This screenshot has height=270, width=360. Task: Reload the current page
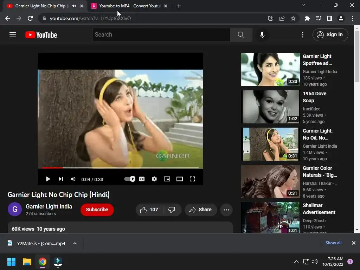coord(30,18)
